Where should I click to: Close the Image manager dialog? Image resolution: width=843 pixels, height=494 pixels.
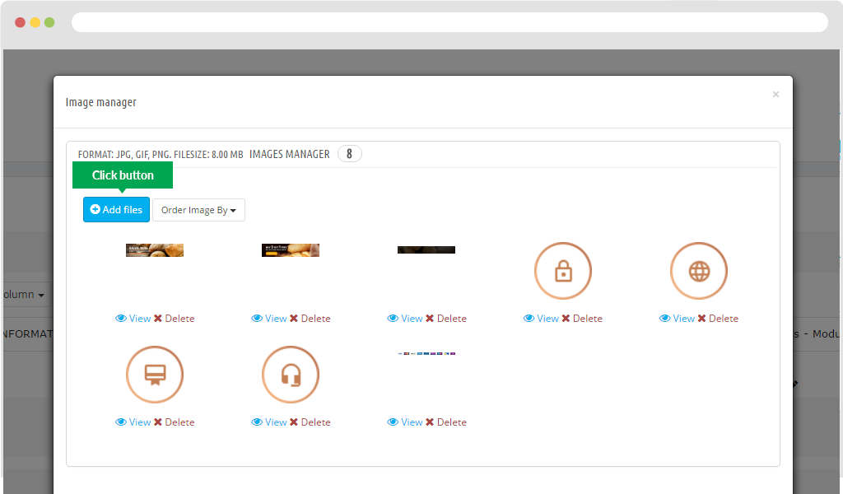pyautogui.click(x=775, y=95)
